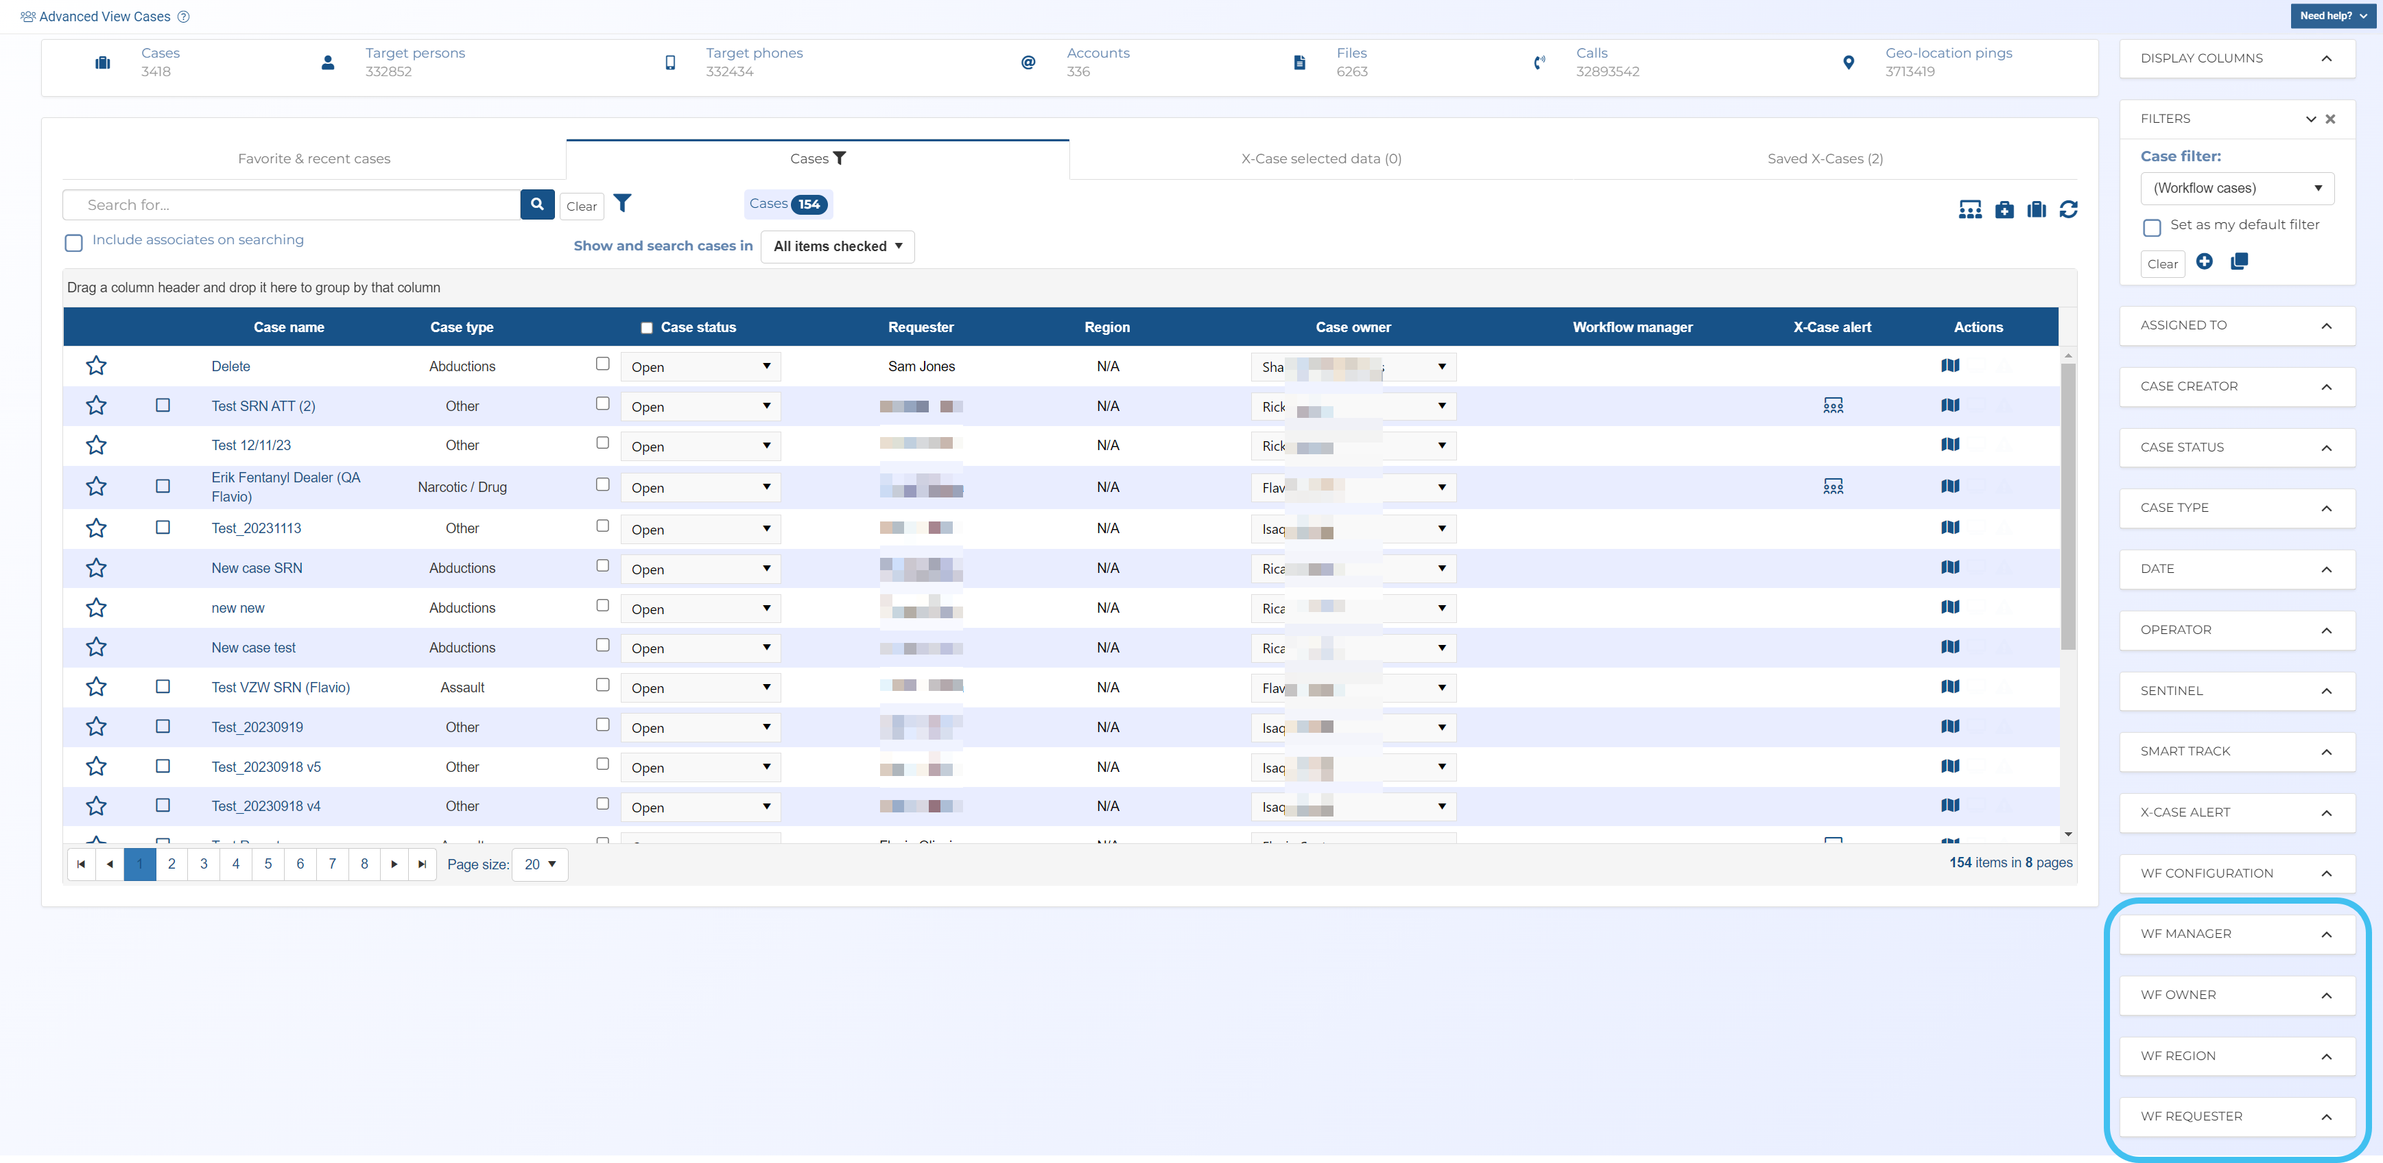Click into the Search for input field
Viewport: 2383px width, 1163px height.
click(292, 205)
